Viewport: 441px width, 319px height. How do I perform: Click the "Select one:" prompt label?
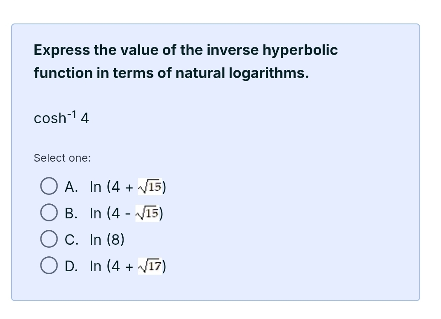click(x=62, y=158)
